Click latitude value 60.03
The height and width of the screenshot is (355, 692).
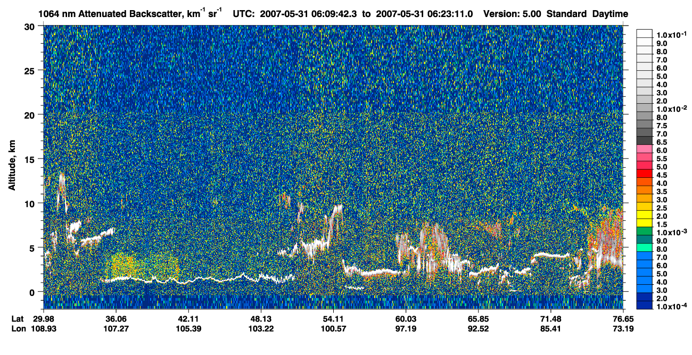(x=406, y=319)
